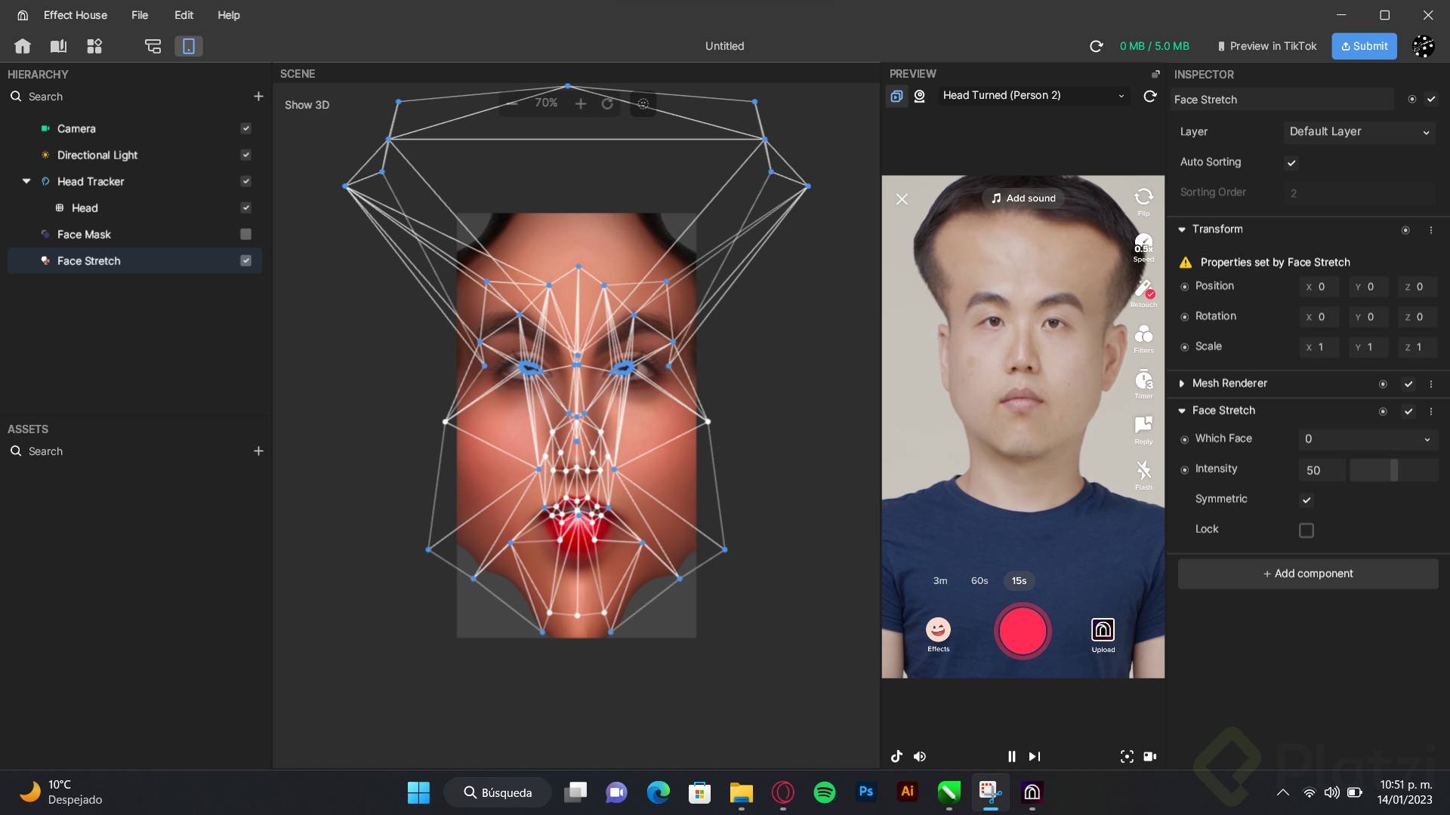Click Preview in TikTok
This screenshot has width=1450, height=815.
click(1266, 46)
